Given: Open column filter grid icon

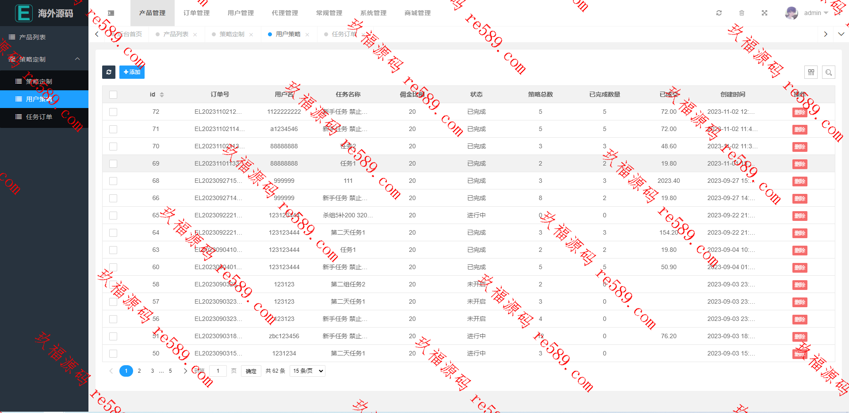Looking at the screenshot, I should pyautogui.click(x=811, y=72).
